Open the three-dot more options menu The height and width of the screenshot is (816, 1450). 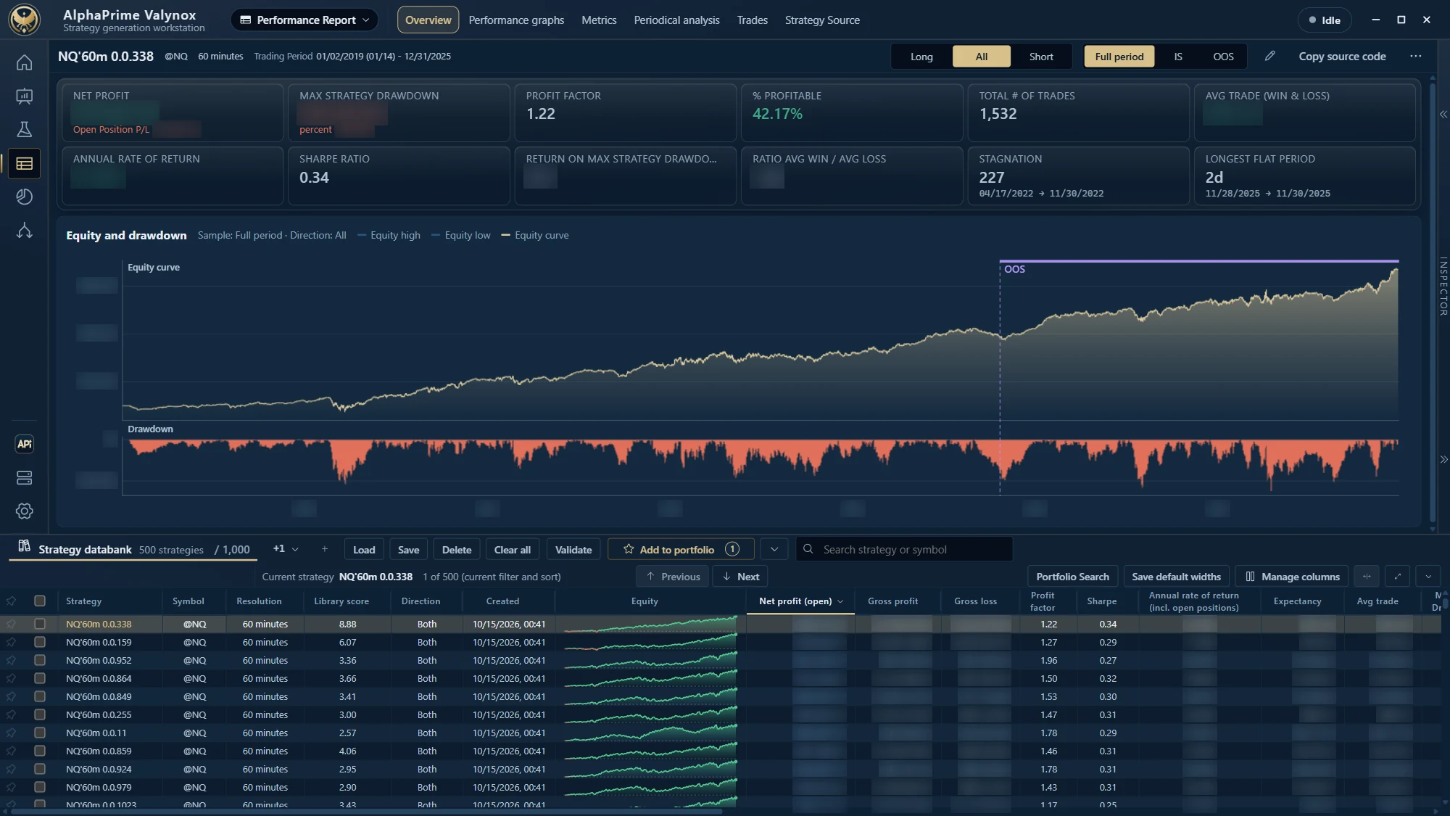click(1415, 56)
